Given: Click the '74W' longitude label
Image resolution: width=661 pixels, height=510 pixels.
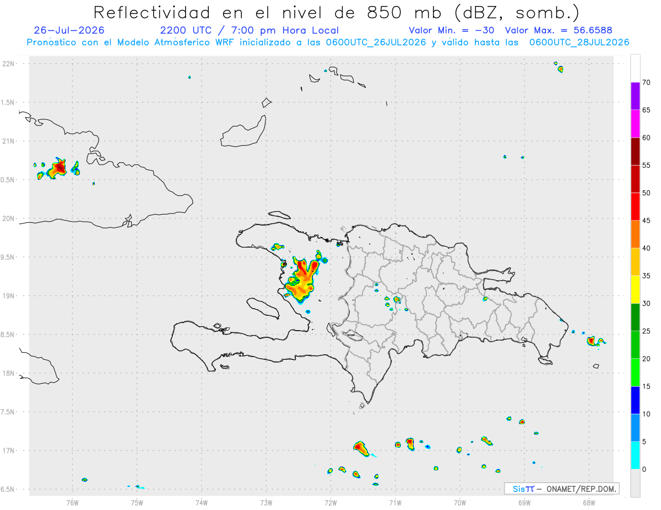Looking at the screenshot, I should 201,502.
